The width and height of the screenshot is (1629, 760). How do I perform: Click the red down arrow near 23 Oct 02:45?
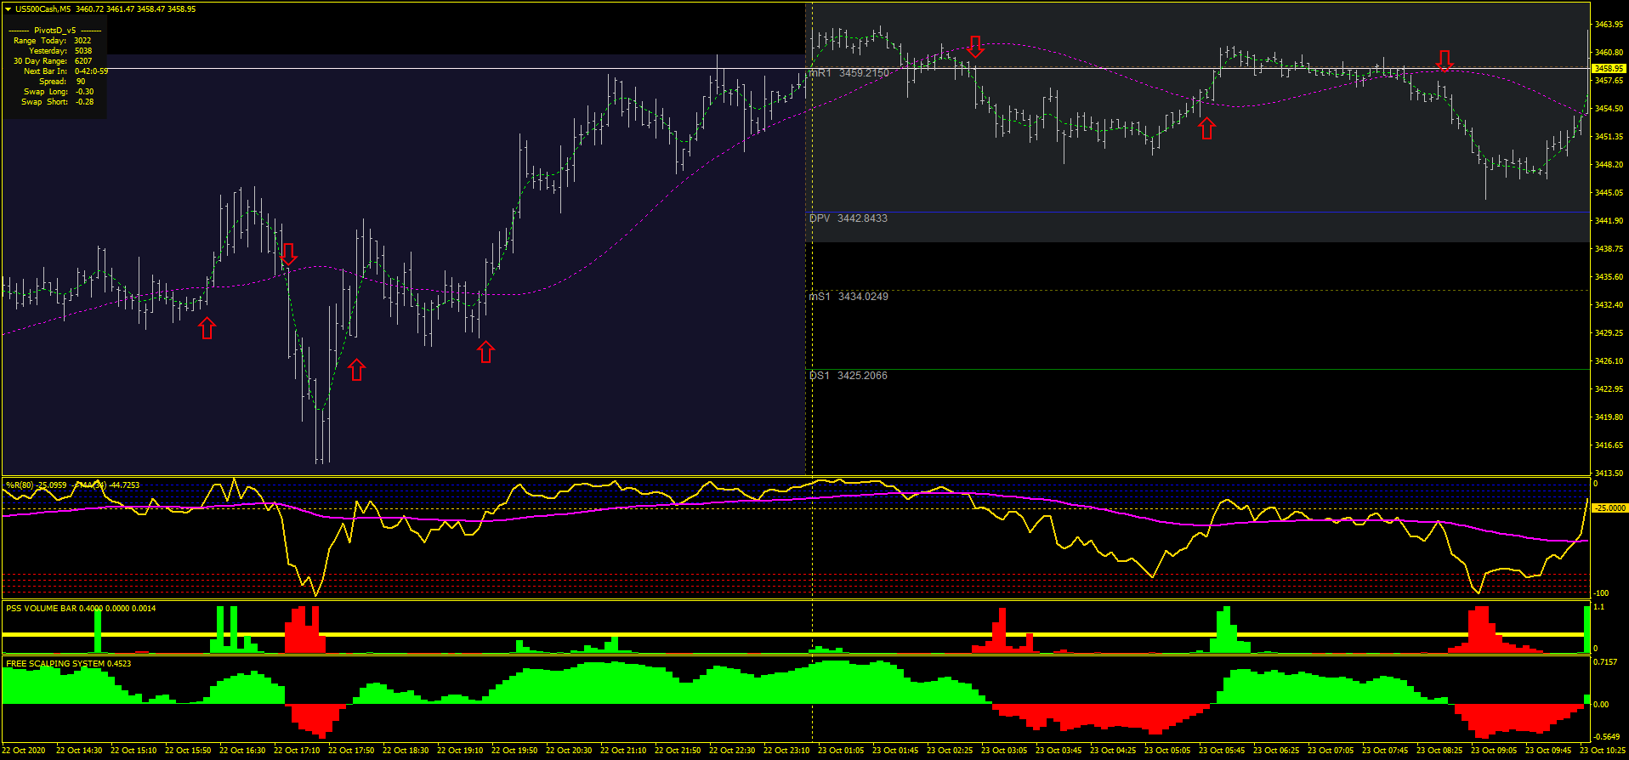coord(975,46)
